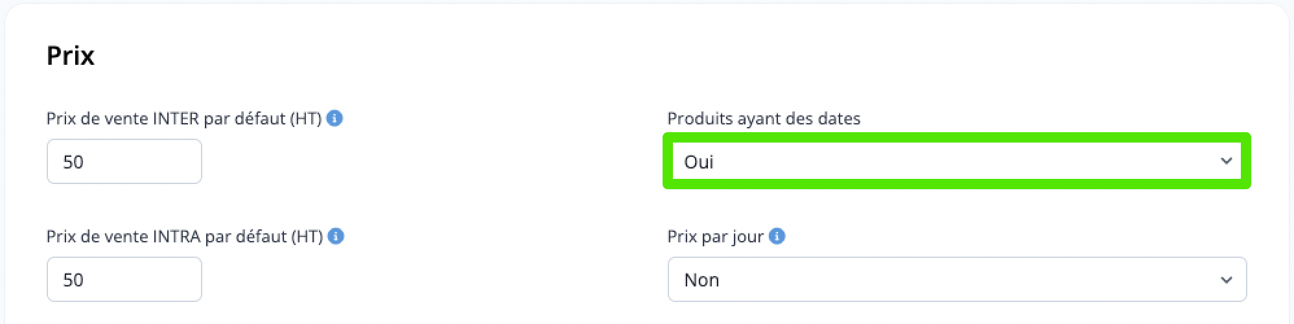Click info icon beside INTER price label

(x=335, y=119)
